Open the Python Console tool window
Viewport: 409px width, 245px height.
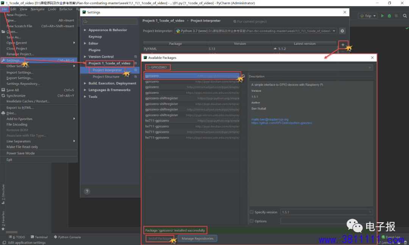[67, 237]
